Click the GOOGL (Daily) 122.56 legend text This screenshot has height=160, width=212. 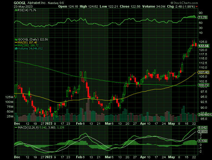click(33, 40)
